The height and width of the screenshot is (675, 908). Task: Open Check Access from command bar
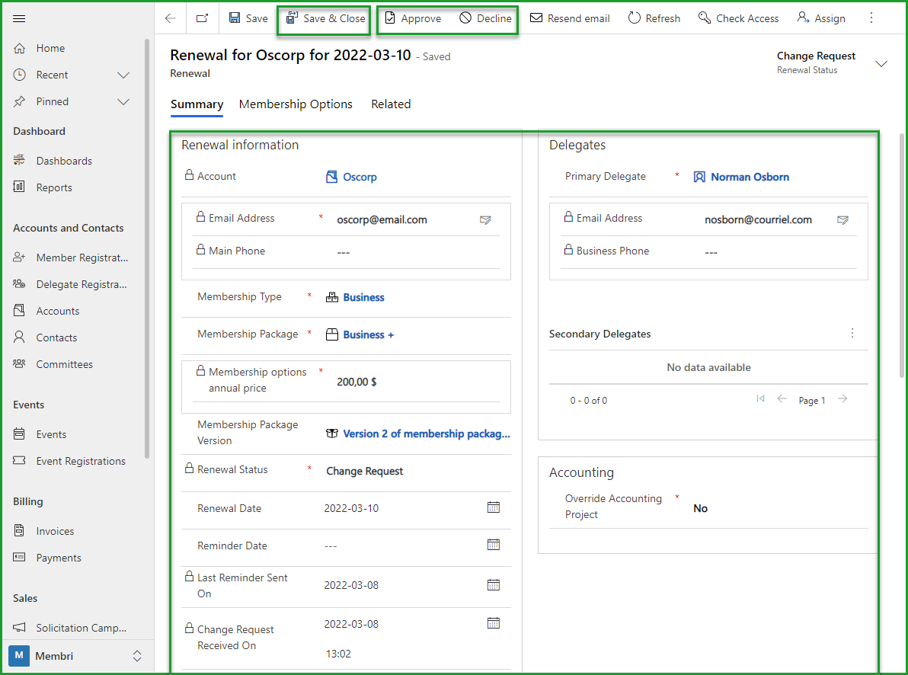point(738,18)
